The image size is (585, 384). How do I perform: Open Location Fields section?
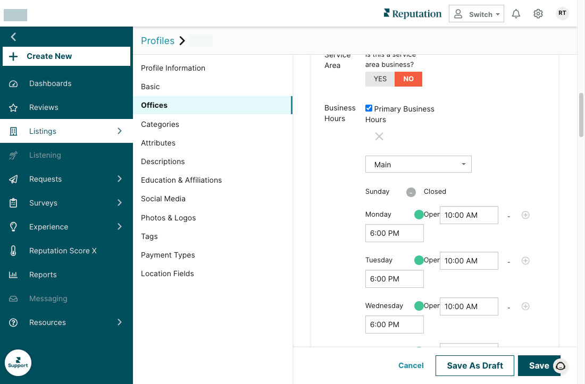click(168, 274)
